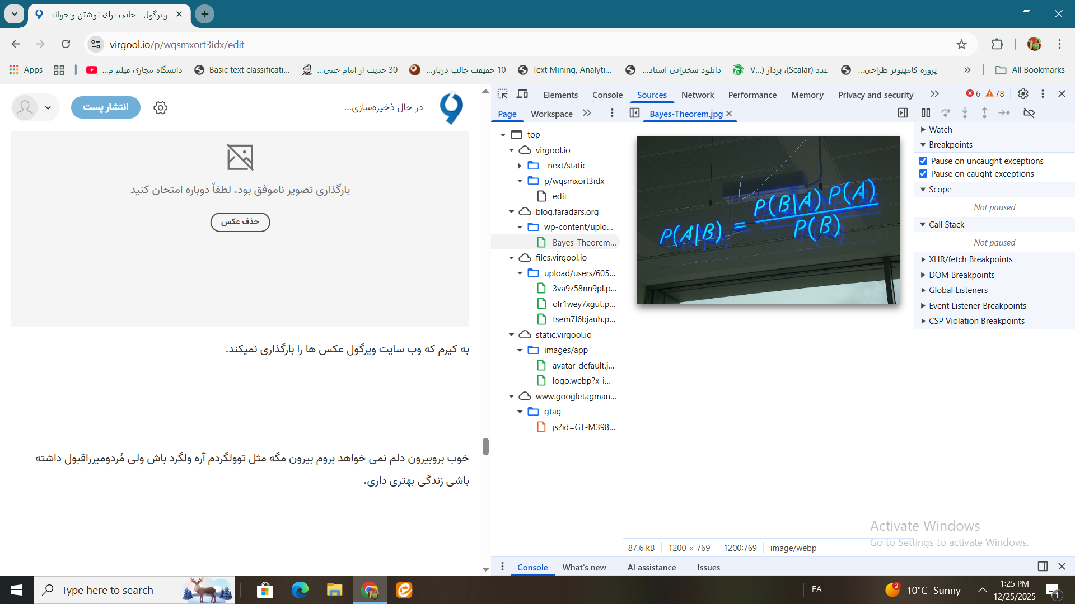Select tsem7l6bjauh file in tree
The width and height of the screenshot is (1075, 604).
583,319
